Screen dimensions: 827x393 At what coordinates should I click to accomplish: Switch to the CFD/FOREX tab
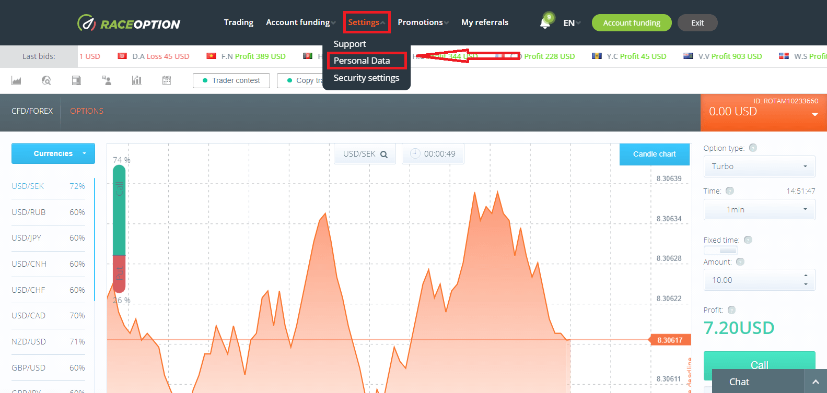[x=32, y=111]
